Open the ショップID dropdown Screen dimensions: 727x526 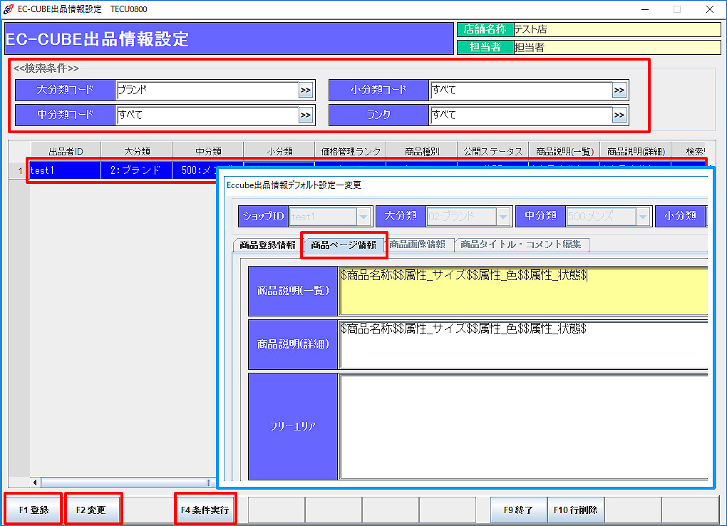pos(363,216)
